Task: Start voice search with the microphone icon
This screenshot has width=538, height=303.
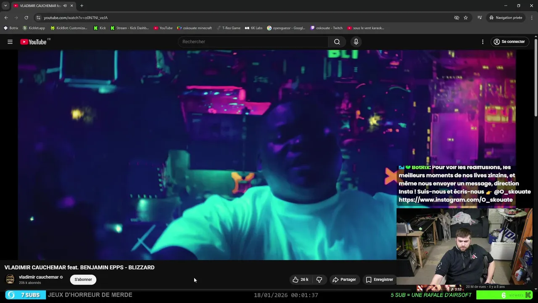Action: click(x=356, y=42)
